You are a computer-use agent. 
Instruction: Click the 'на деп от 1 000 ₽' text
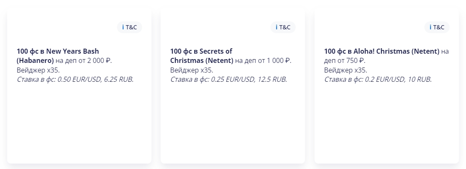coord(263,61)
